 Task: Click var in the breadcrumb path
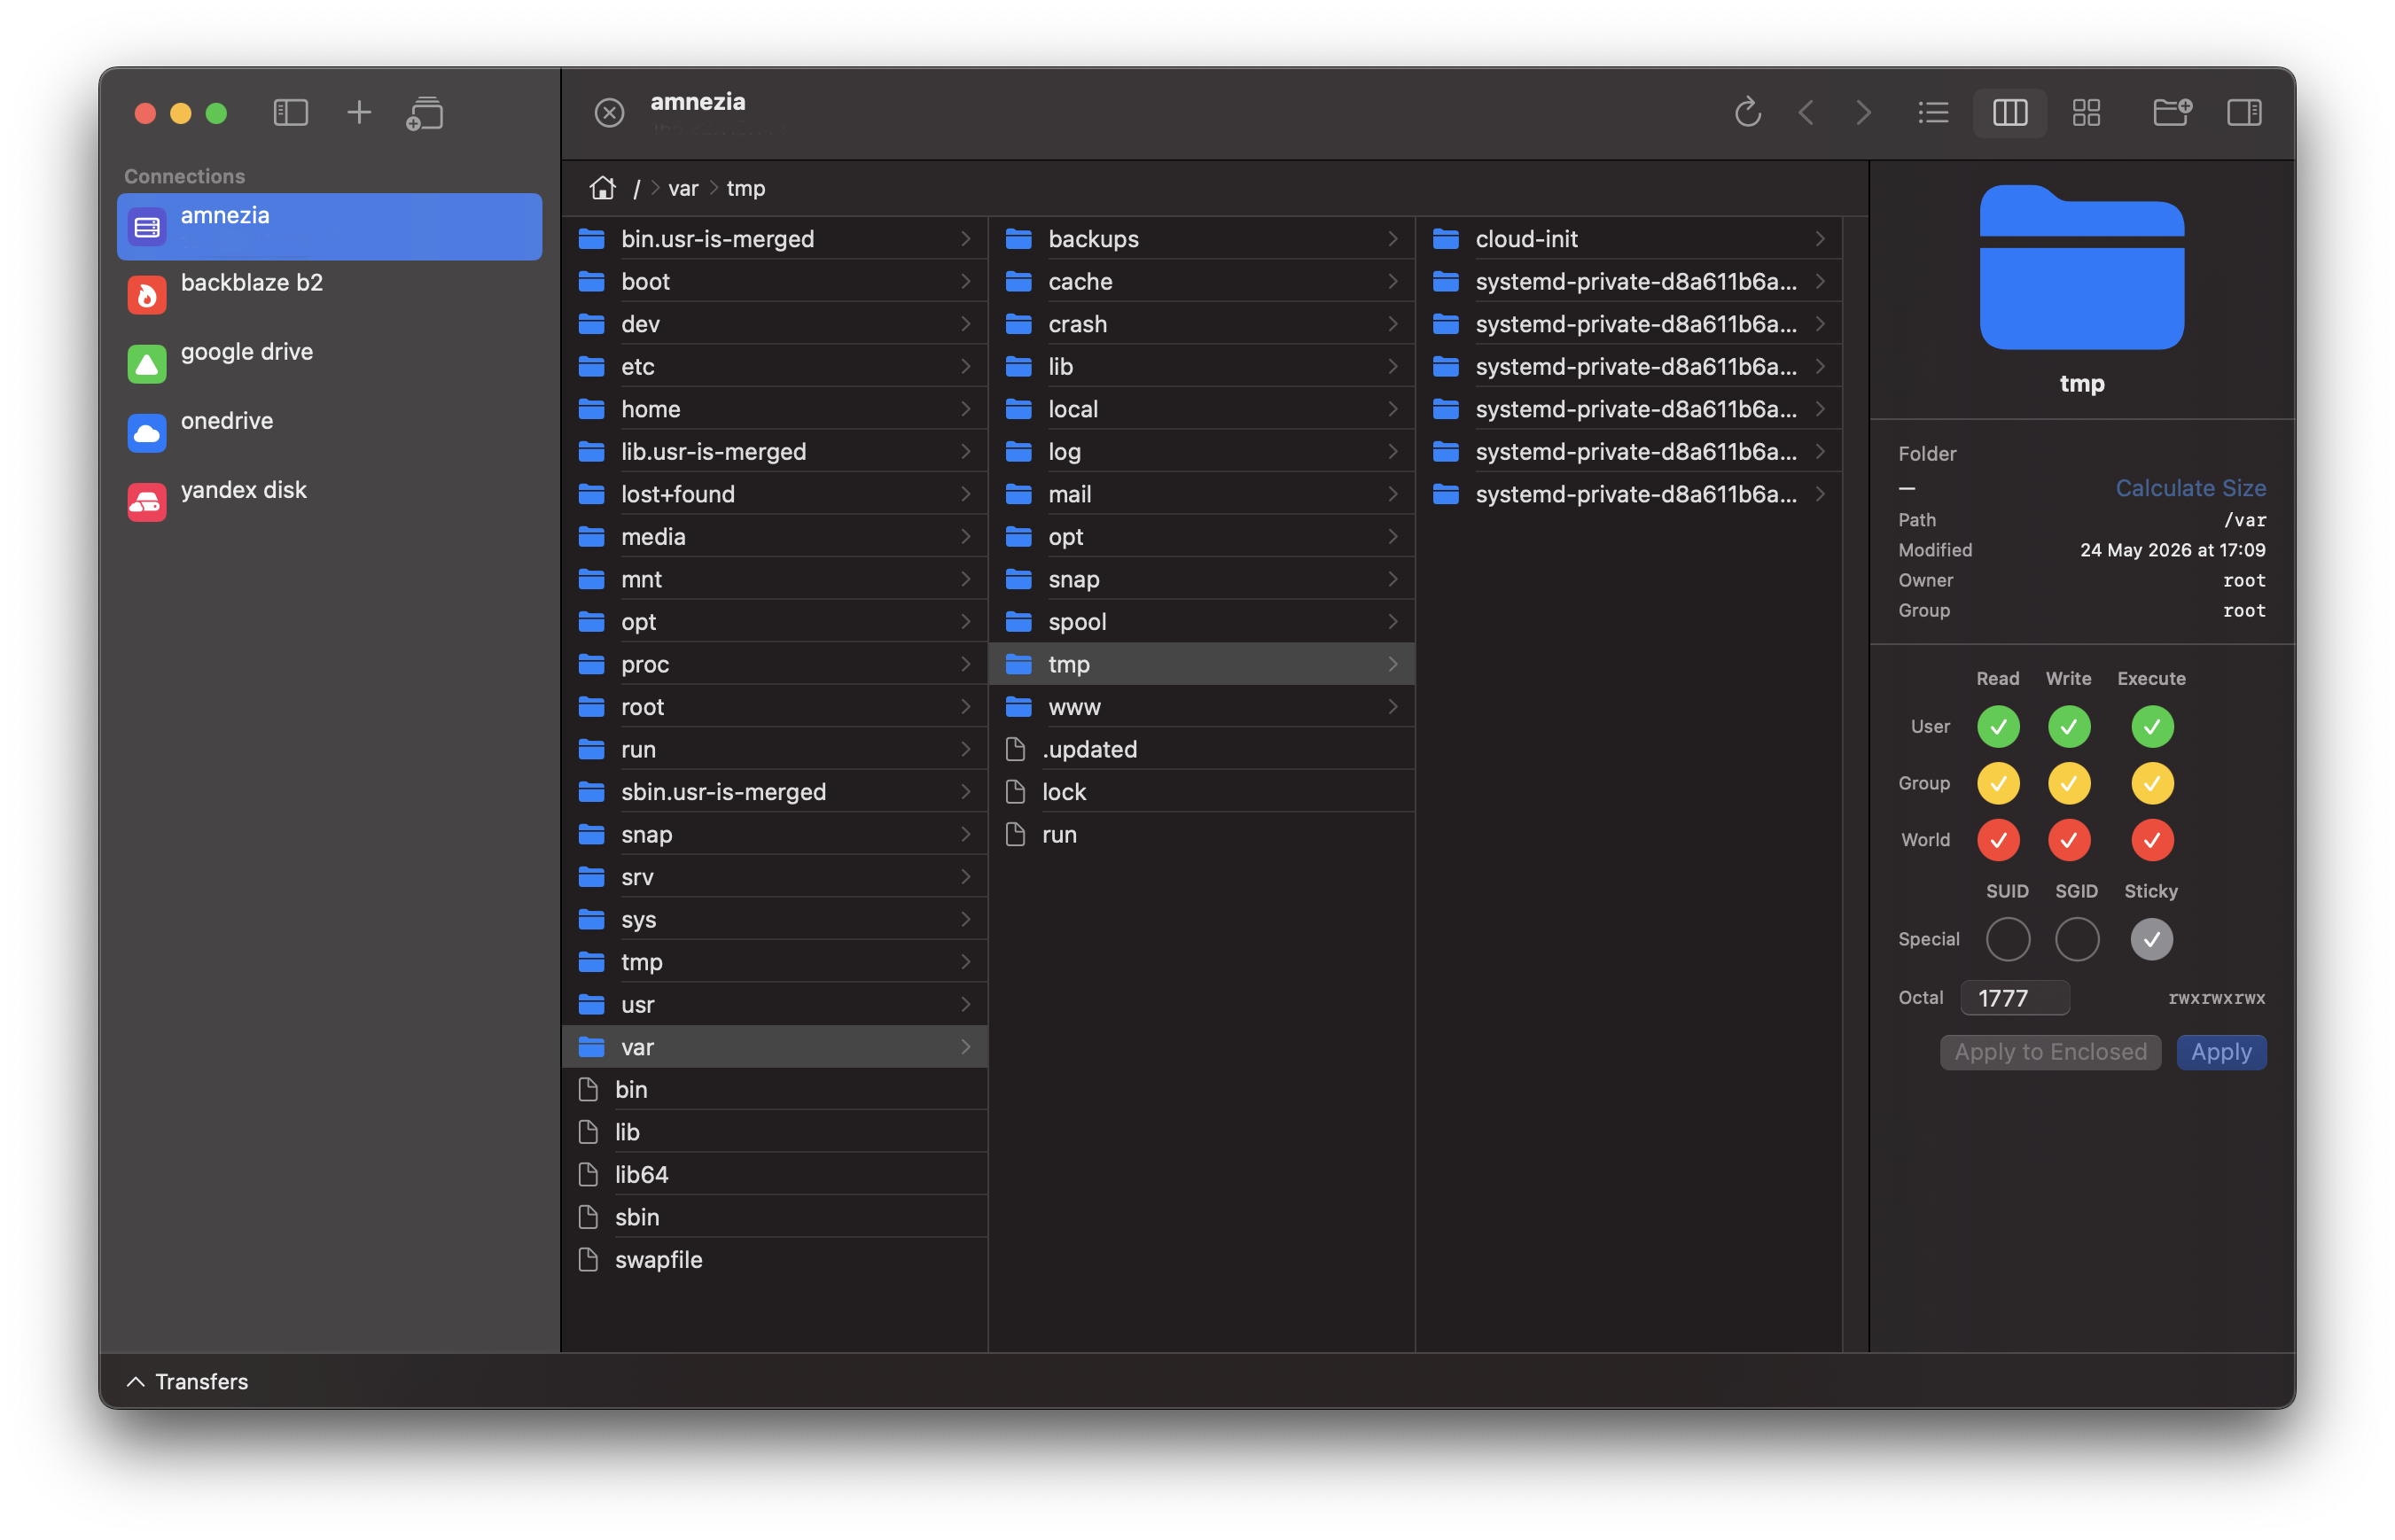(683, 188)
